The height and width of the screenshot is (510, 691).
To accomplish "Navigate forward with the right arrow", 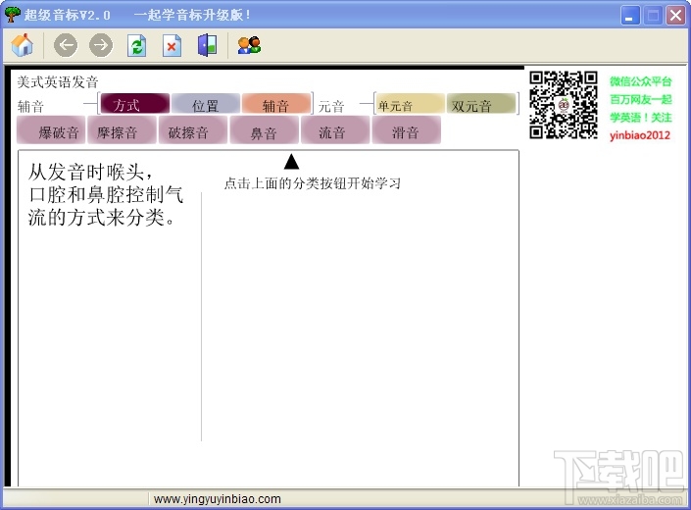I will coord(101,45).
